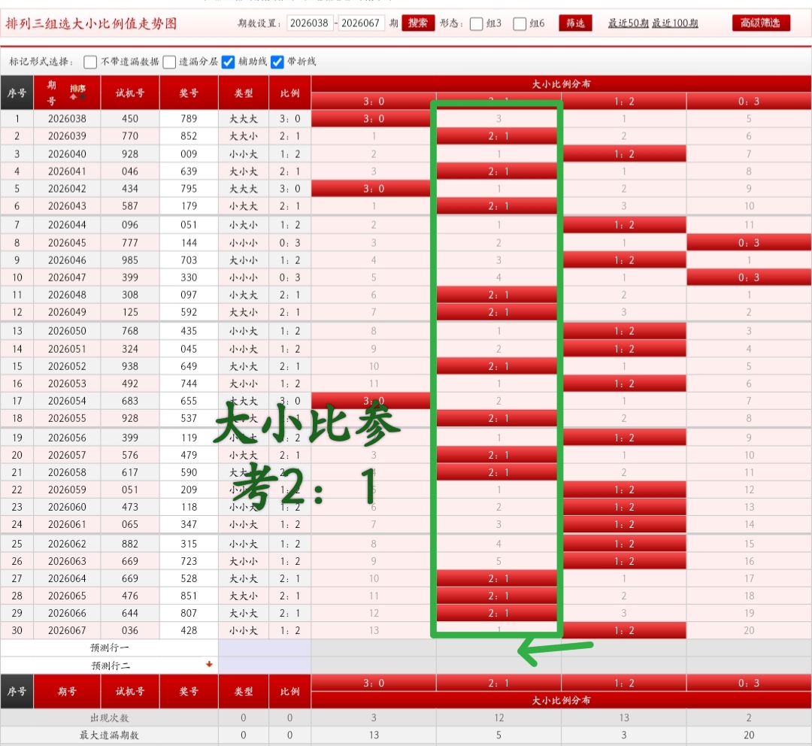
Task: Check the 遗漏分层 option
Action: (169, 62)
